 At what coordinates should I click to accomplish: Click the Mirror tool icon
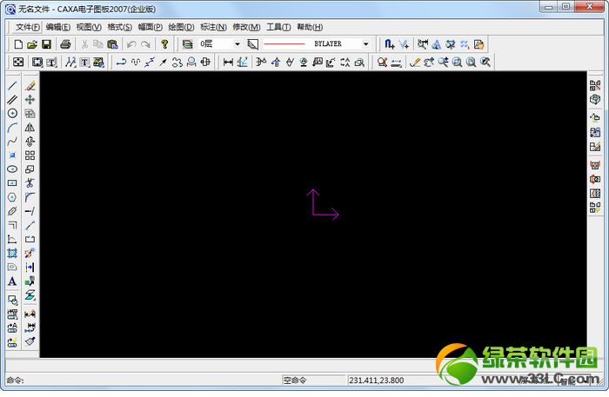click(x=30, y=127)
